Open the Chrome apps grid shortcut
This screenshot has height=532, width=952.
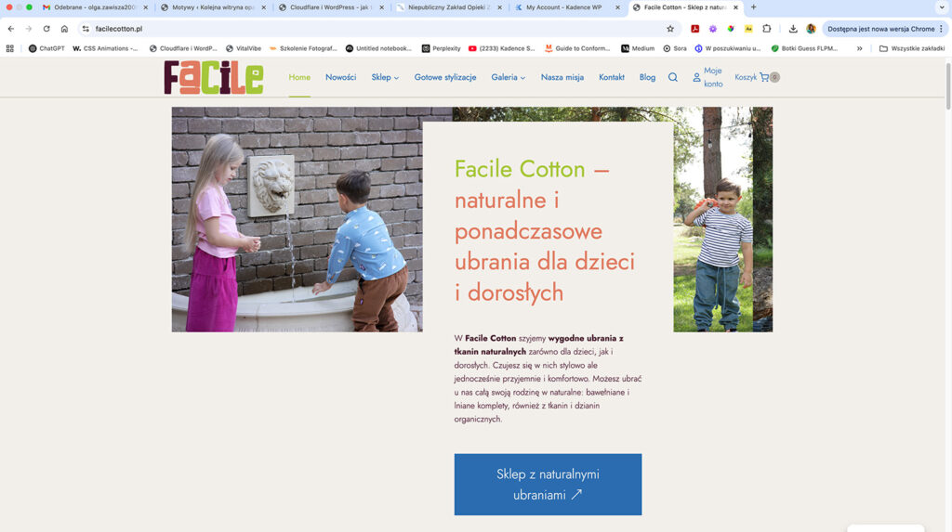(x=9, y=48)
